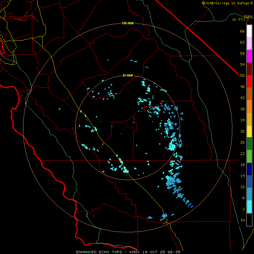Click the "54" scale label

(242, 64)
